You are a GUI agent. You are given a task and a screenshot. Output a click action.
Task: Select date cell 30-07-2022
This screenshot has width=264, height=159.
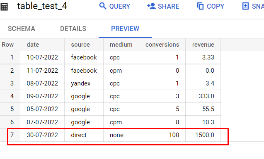tap(42, 135)
